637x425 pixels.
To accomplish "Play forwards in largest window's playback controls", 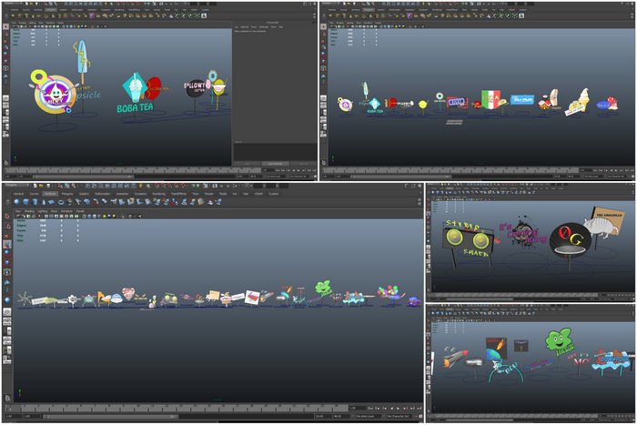I will 398,408.
